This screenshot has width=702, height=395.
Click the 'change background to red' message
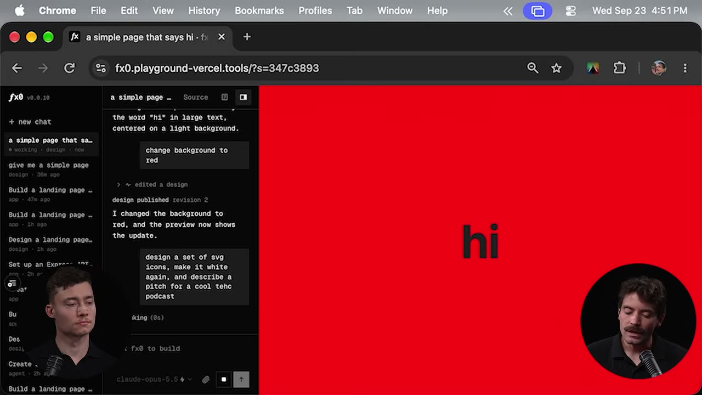coord(195,155)
